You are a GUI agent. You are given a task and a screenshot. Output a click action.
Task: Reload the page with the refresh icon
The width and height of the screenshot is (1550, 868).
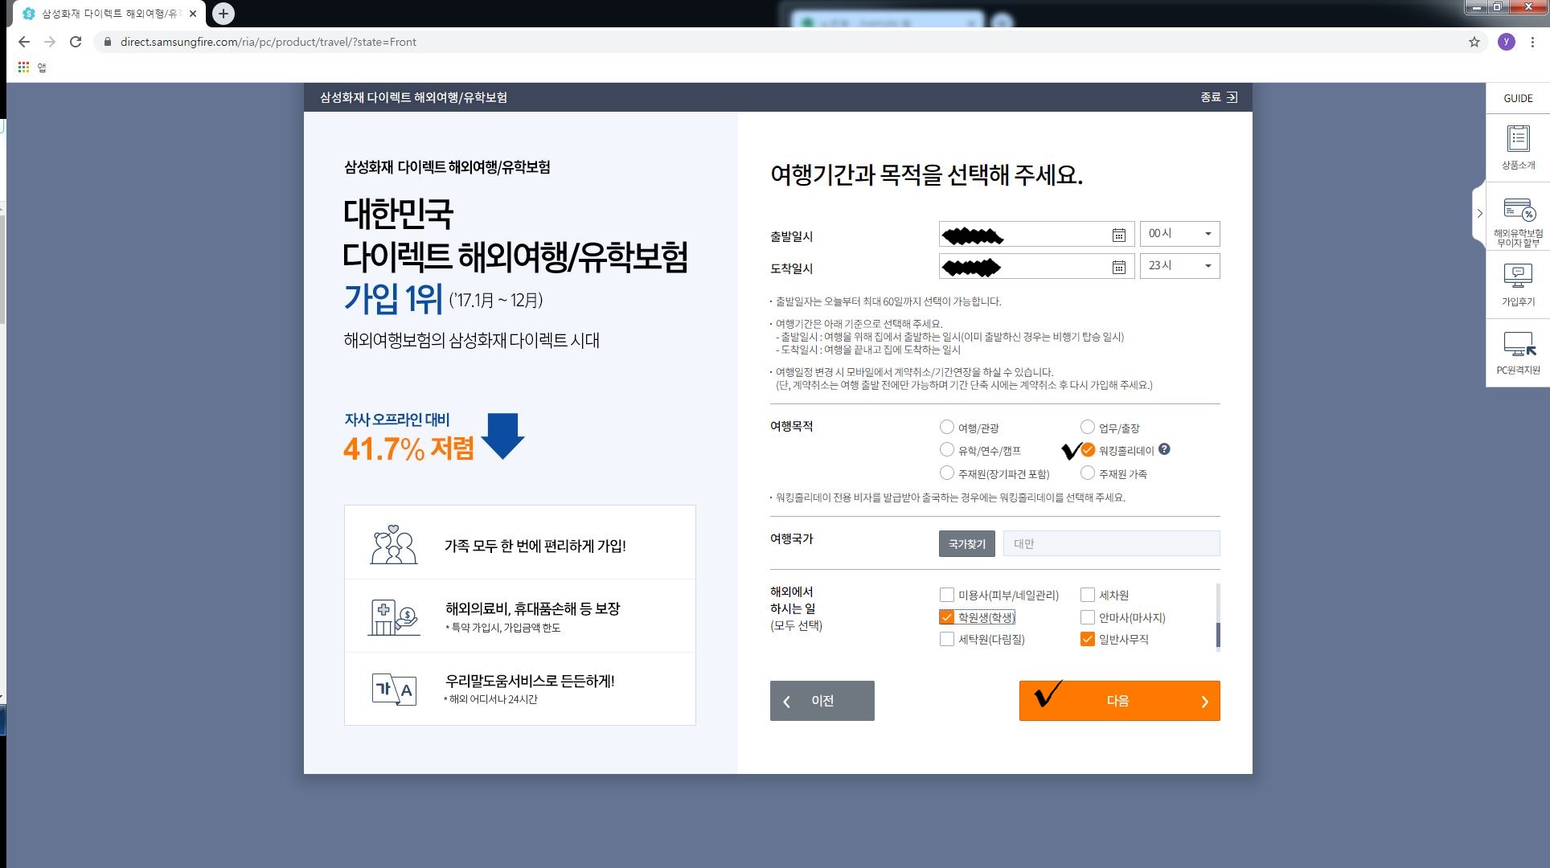(x=76, y=42)
